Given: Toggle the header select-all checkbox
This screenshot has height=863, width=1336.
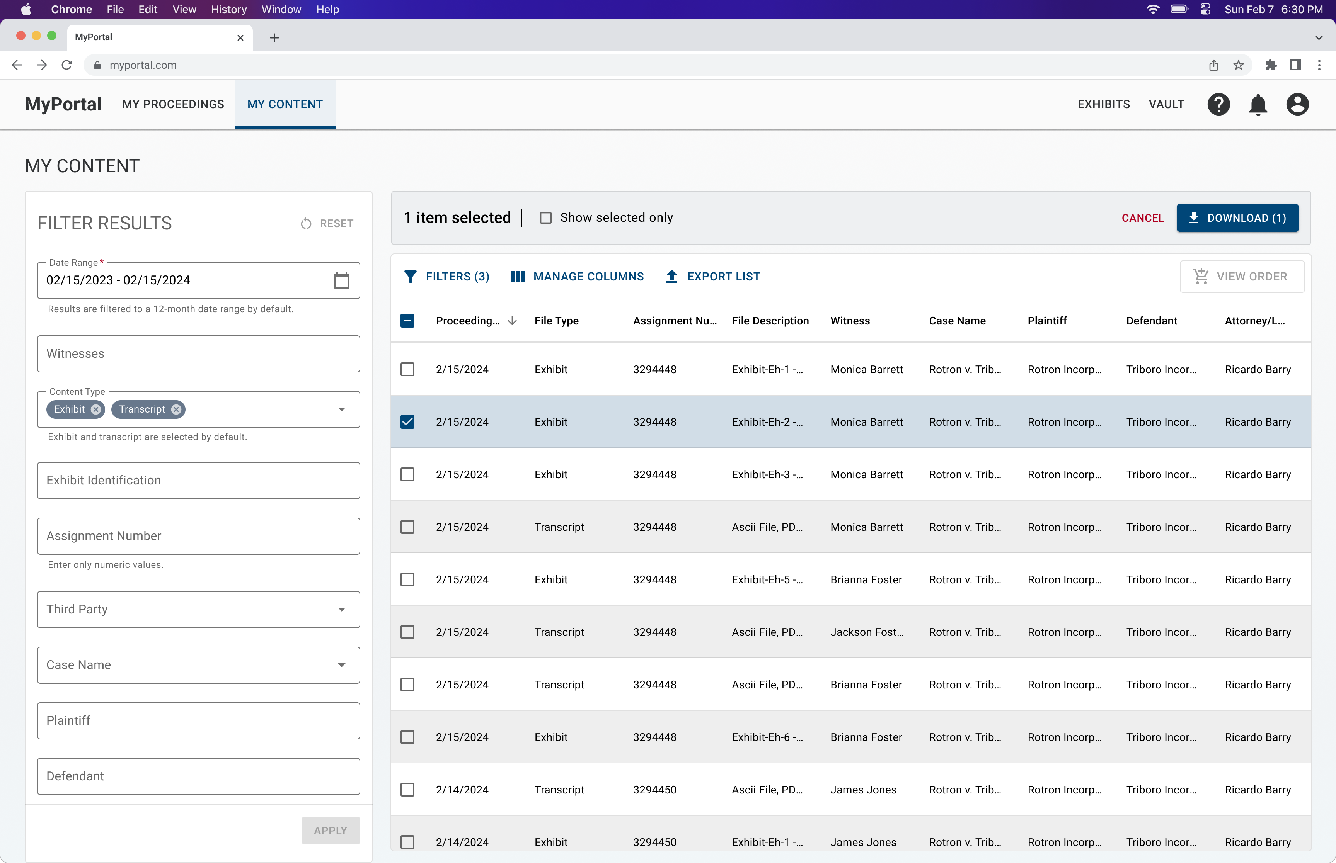Looking at the screenshot, I should pyautogui.click(x=407, y=321).
